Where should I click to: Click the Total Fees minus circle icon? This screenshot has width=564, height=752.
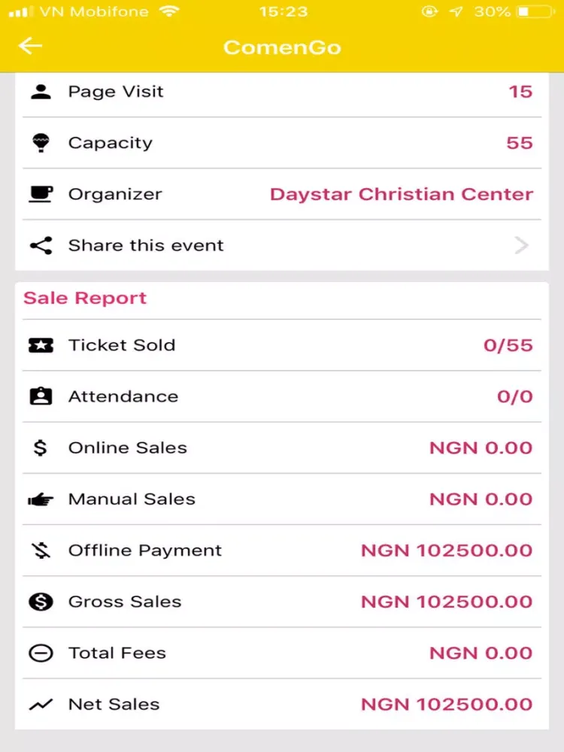[41, 653]
